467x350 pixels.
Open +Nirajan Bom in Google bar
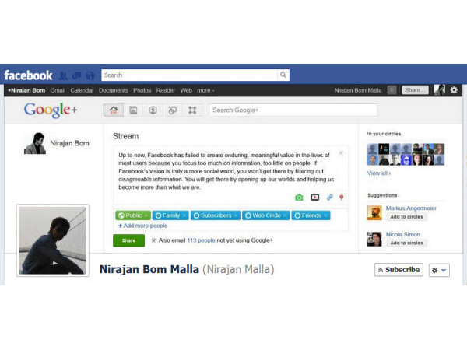tap(26, 90)
